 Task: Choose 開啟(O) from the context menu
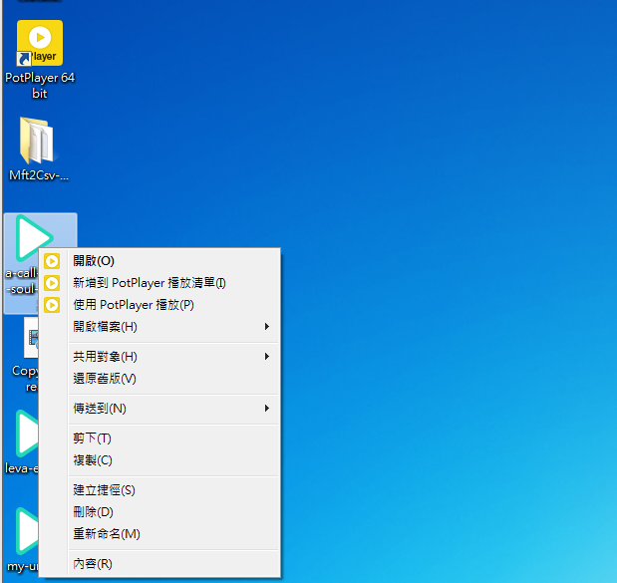point(159,261)
